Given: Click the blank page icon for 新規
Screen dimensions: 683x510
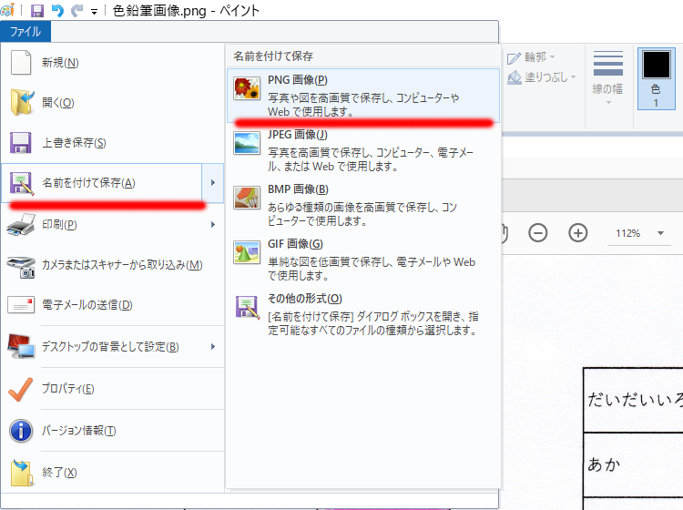Looking at the screenshot, I should (20, 63).
